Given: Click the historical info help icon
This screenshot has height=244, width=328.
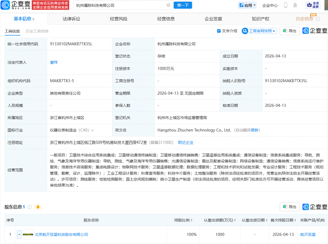Looking at the screenshot, I should [x=318, y=19].
